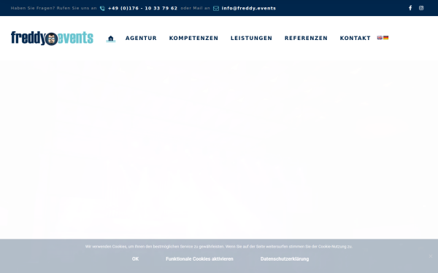Dismiss cookie banner with the X icon
This screenshot has height=273, width=438.
431,256
